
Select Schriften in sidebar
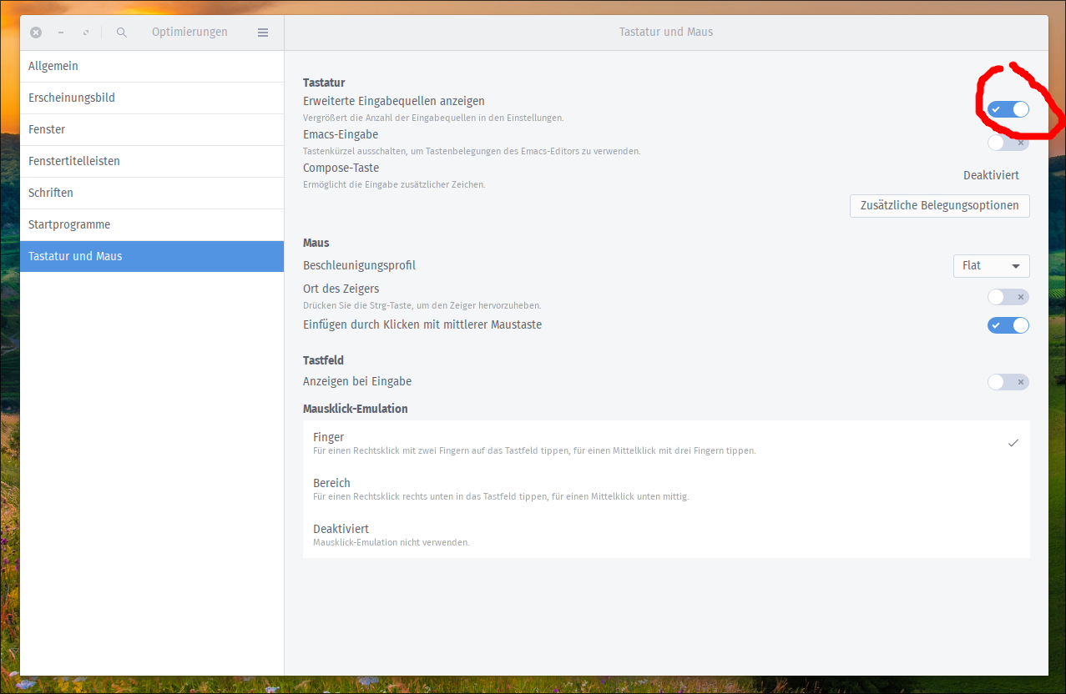click(x=152, y=193)
